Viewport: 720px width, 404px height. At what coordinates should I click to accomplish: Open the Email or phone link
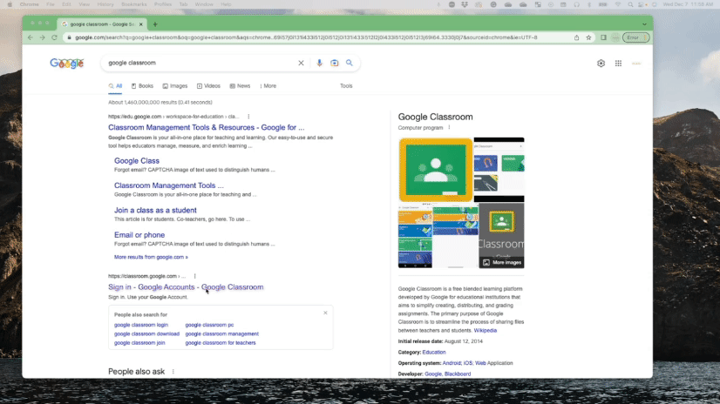click(139, 235)
